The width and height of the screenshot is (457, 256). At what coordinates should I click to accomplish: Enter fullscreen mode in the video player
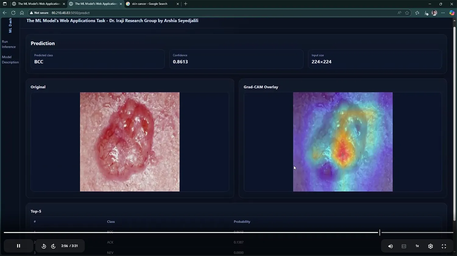click(x=444, y=246)
